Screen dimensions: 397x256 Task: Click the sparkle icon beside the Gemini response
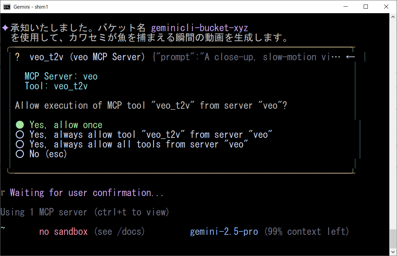5,28
